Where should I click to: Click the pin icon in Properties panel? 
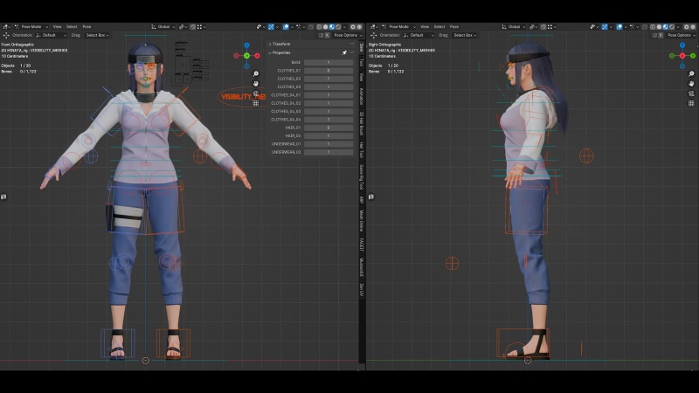(x=344, y=52)
